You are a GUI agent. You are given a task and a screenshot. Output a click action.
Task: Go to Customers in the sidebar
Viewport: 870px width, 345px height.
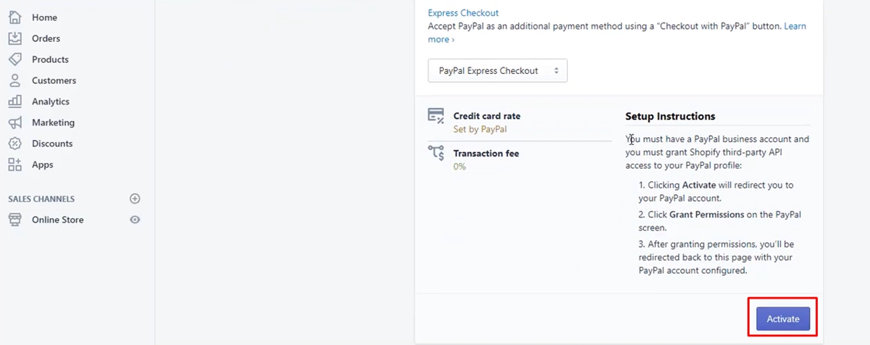[x=54, y=80]
